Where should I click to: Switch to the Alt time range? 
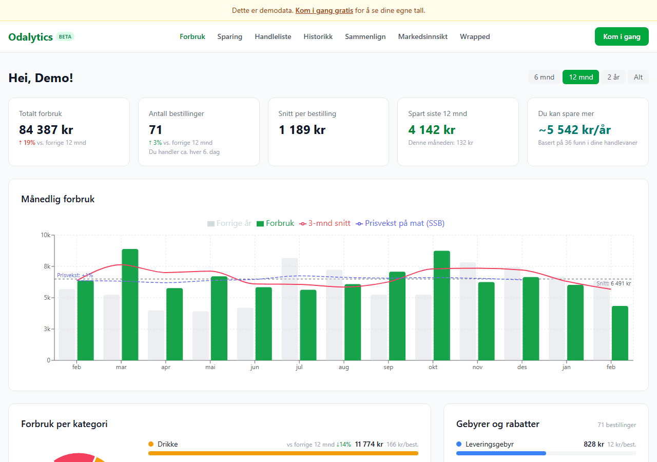click(x=638, y=77)
